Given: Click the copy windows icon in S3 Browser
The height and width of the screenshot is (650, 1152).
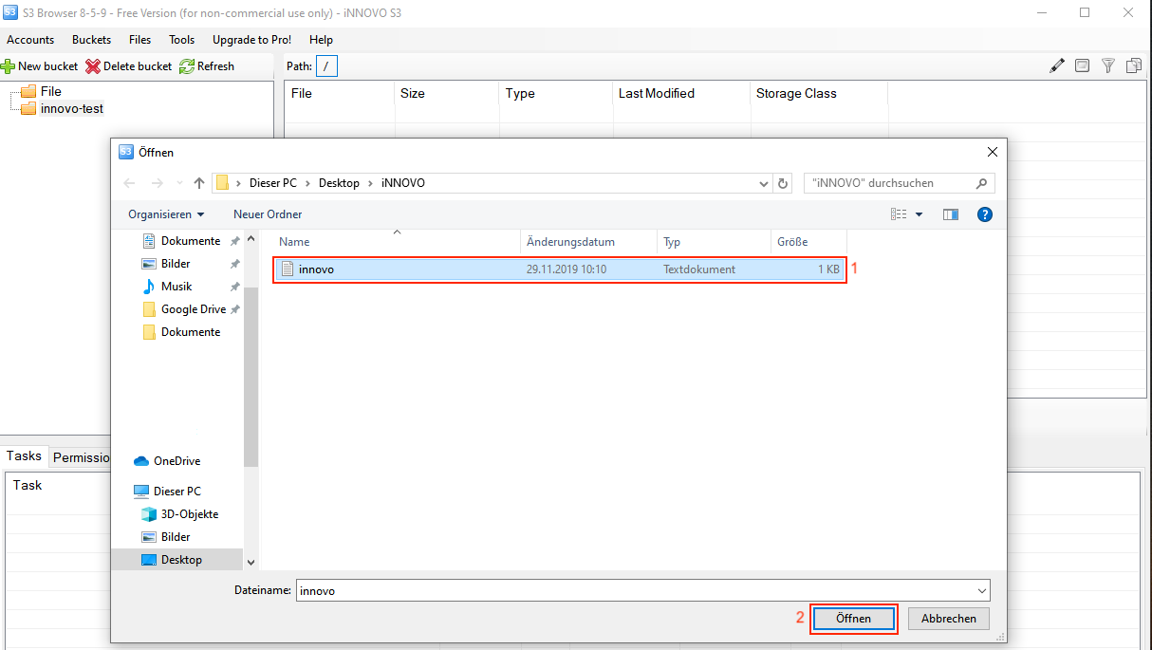Looking at the screenshot, I should click(1133, 65).
